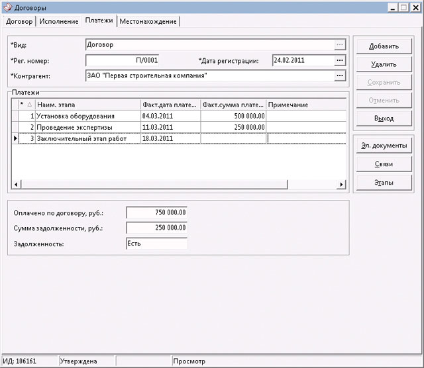
Task: Click the amount cell 500 000.00
Action: [233, 116]
